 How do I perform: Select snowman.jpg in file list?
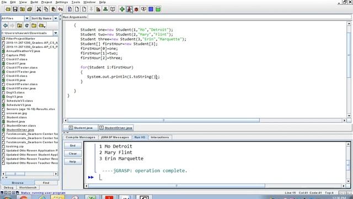[17, 113]
